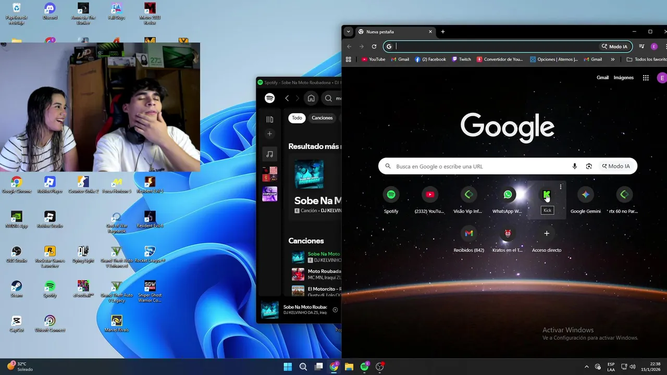Open the Twitch bookmark
Image resolution: width=667 pixels, height=375 pixels.
(x=461, y=59)
